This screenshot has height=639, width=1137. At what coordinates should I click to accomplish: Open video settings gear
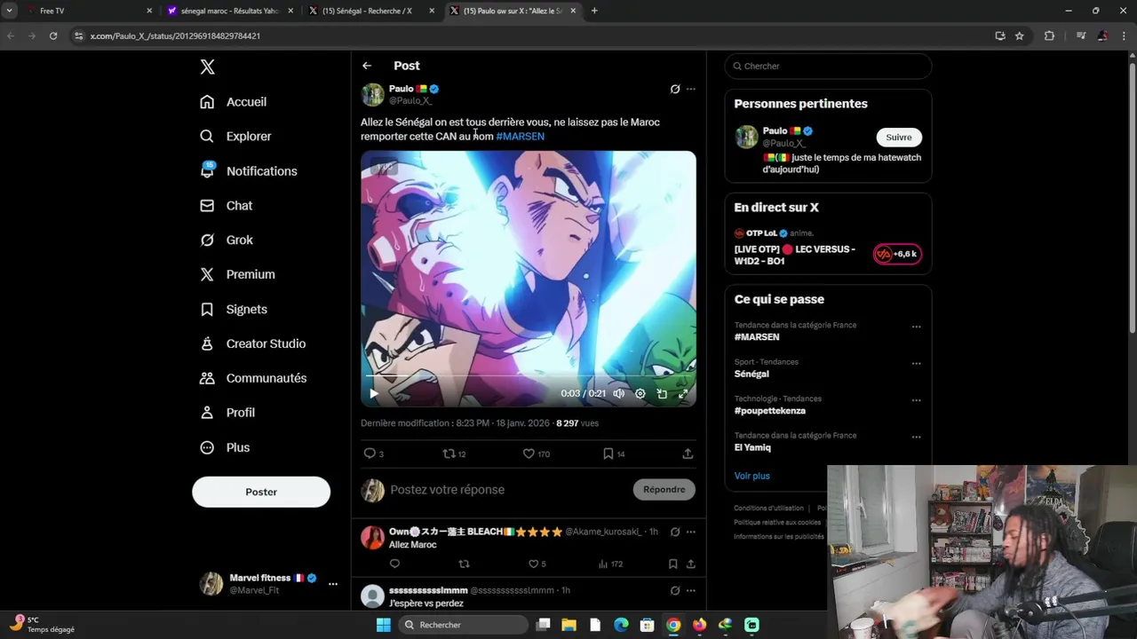[x=640, y=393]
